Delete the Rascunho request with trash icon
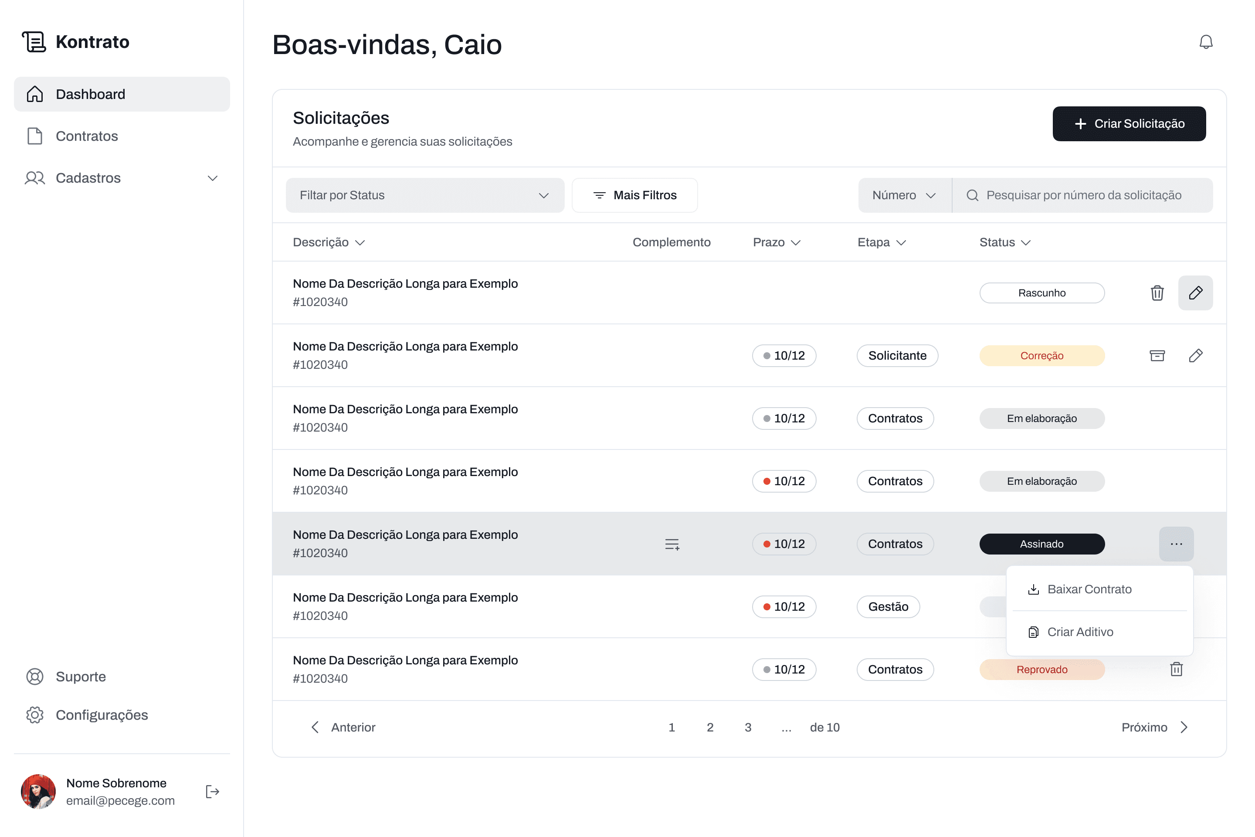1255x837 pixels. (x=1157, y=293)
